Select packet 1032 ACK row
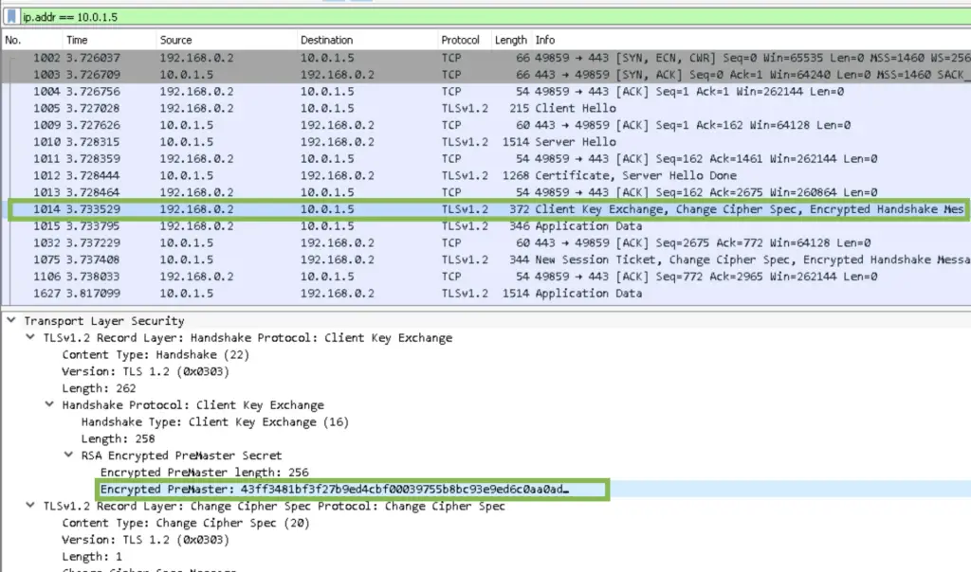Image resolution: width=971 pixels, height=572 pixels. 486,242
